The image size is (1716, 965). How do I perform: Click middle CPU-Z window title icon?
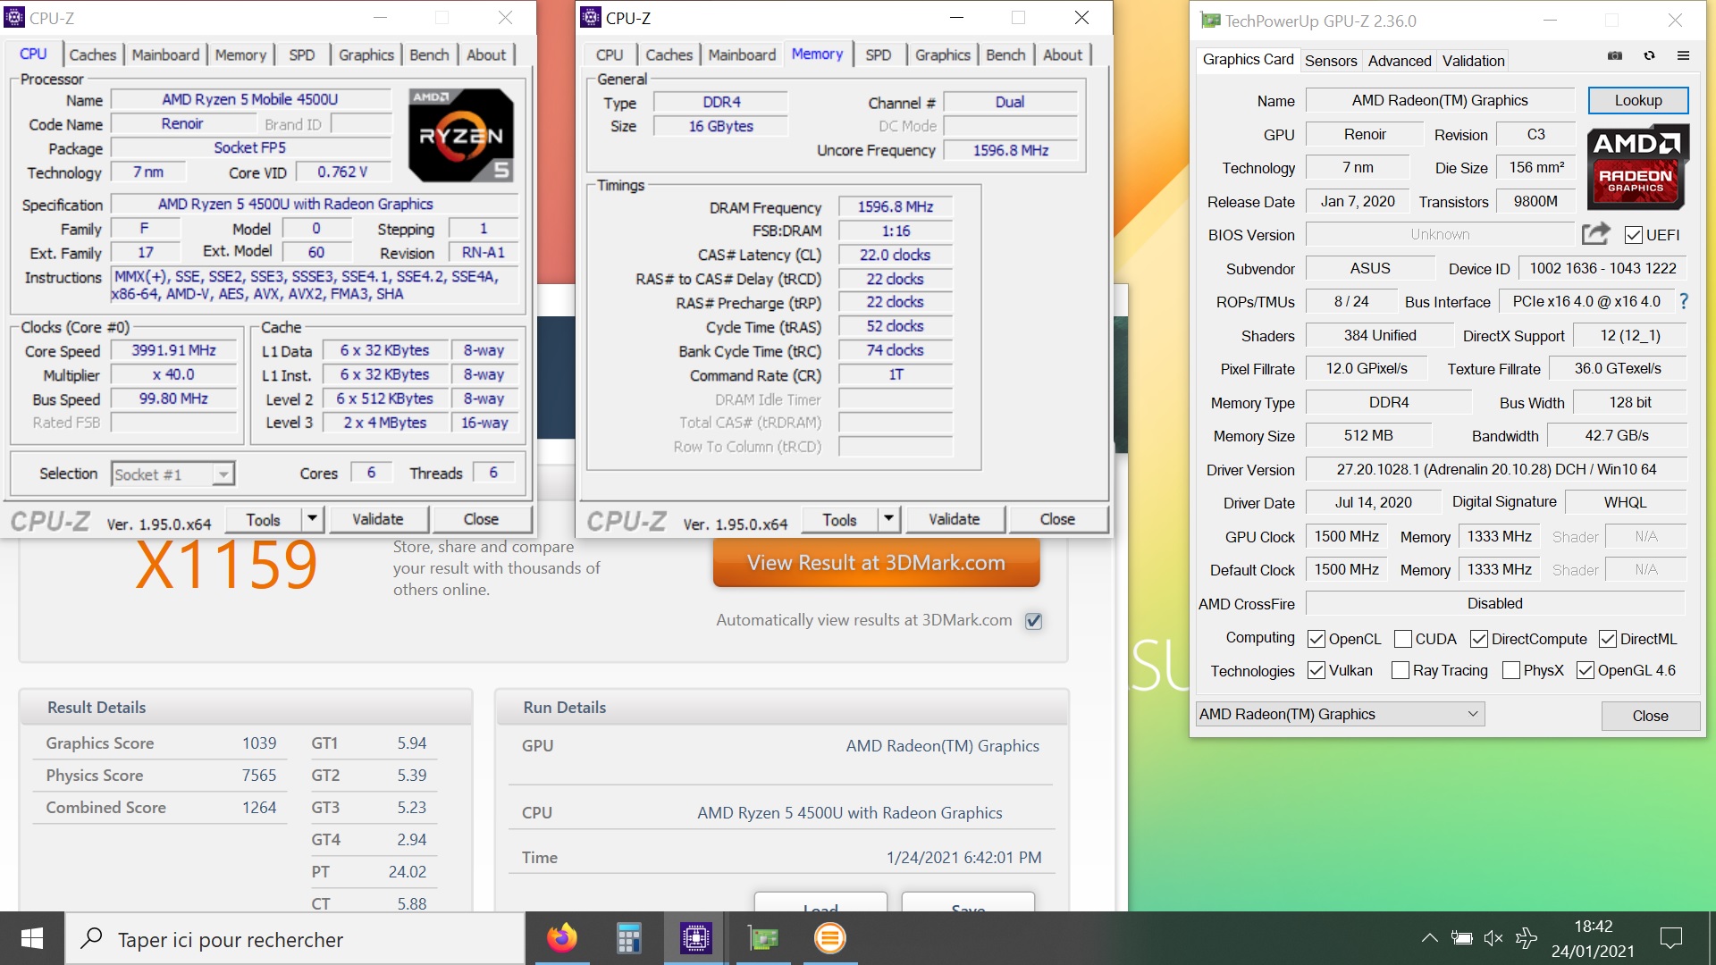coord(591,17)
